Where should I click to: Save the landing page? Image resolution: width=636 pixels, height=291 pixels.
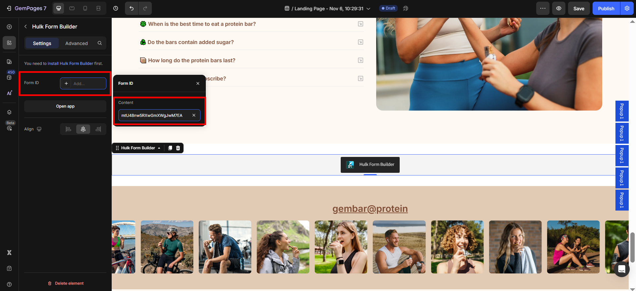click(579, 8)
